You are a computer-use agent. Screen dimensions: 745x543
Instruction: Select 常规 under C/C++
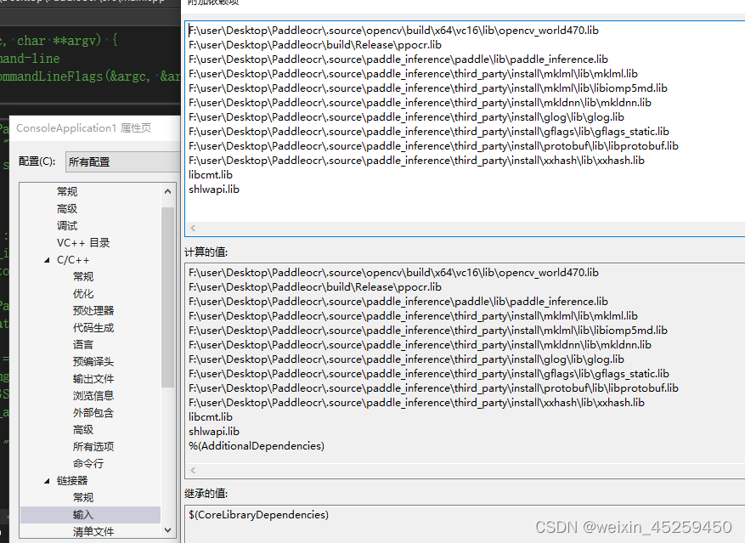tap(83, 277)
